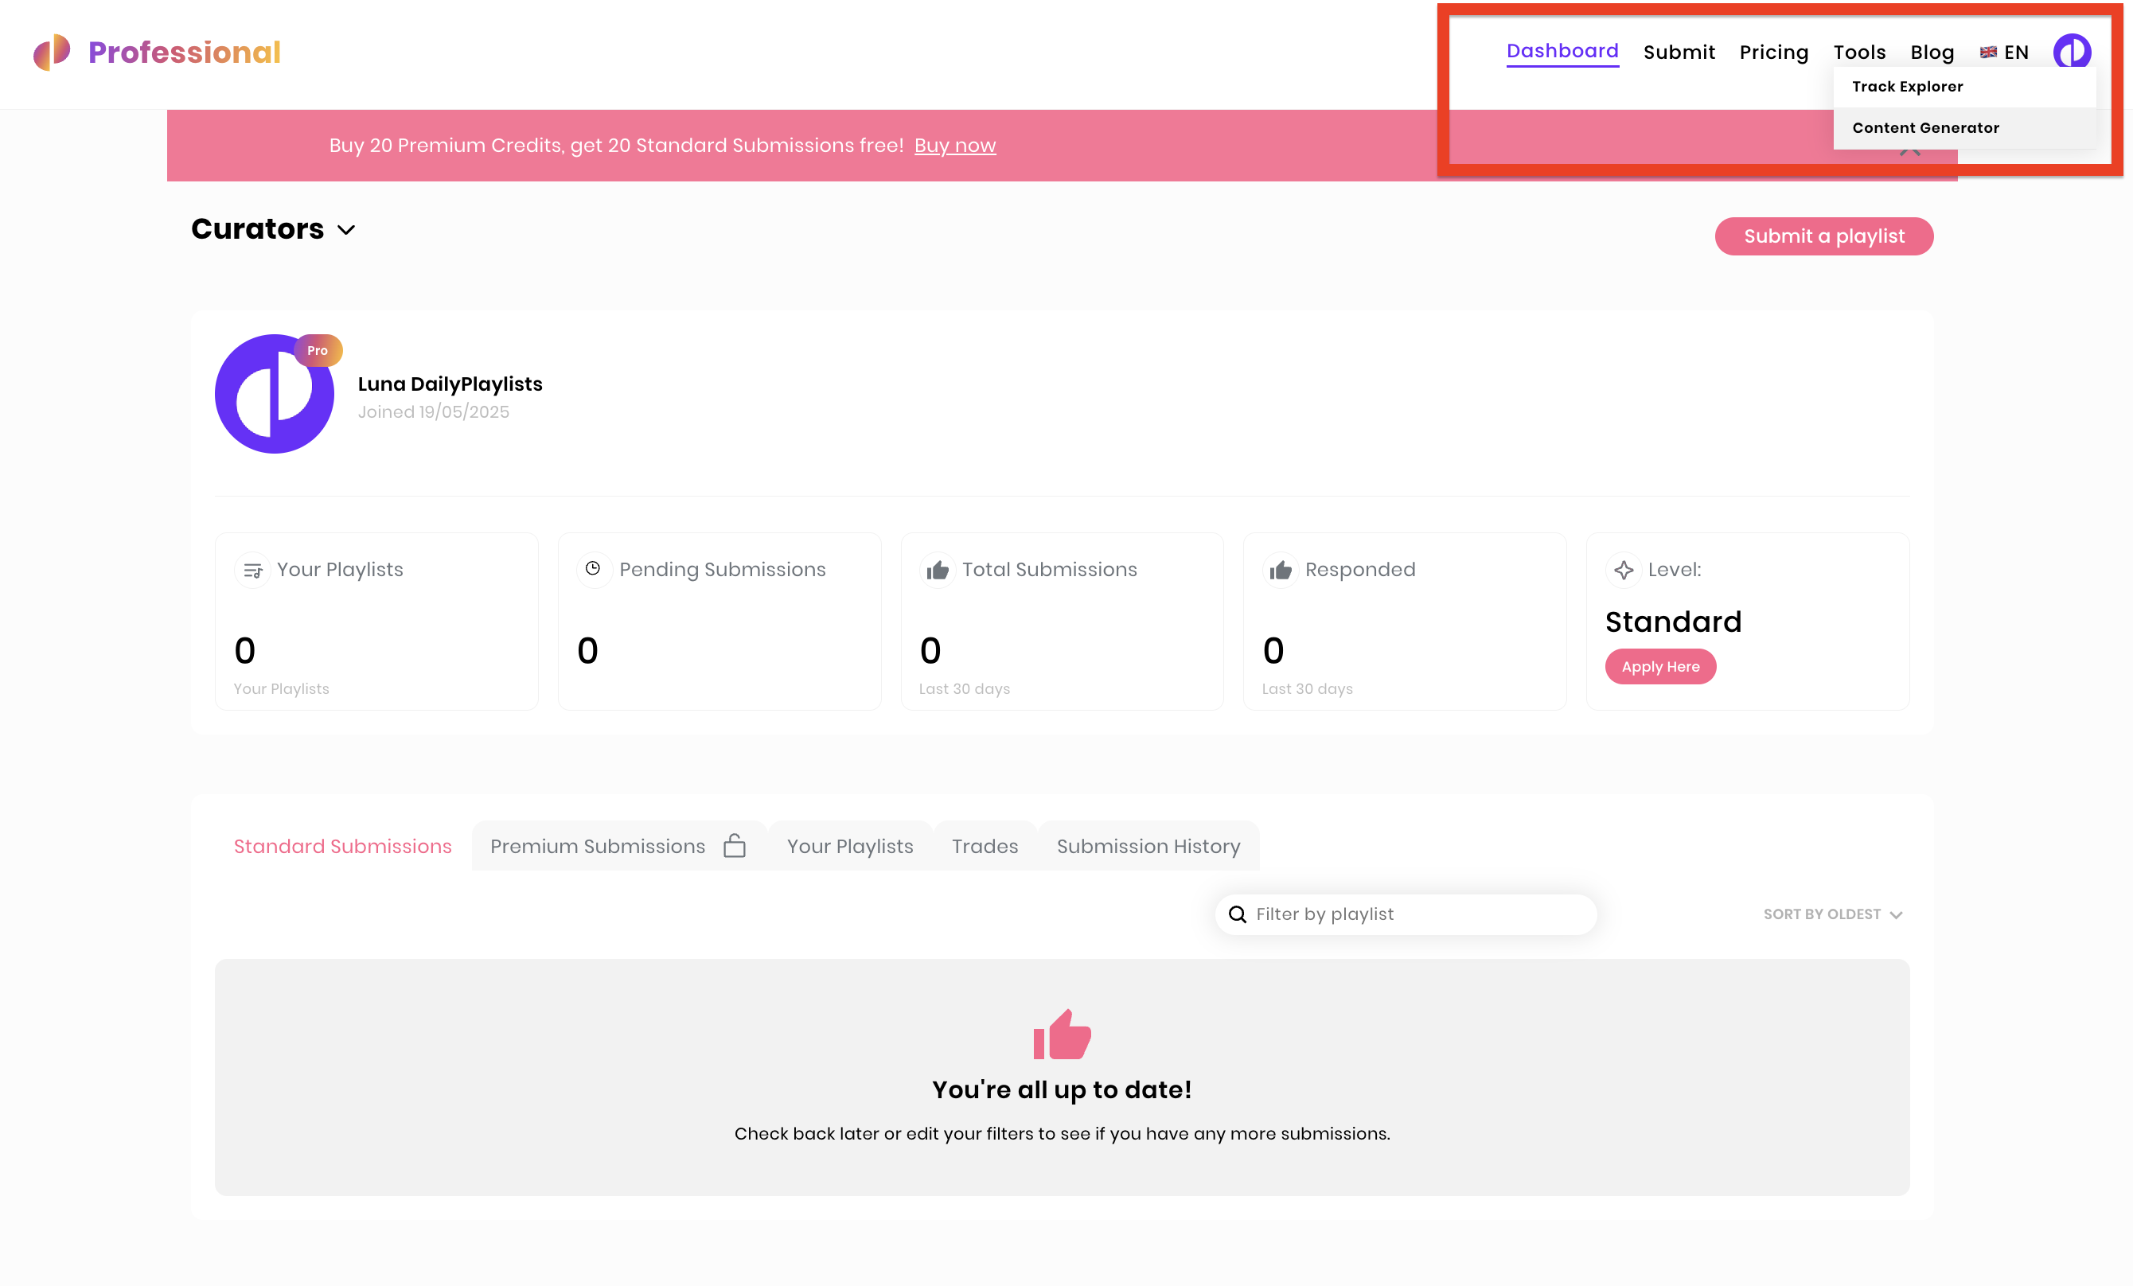Click the Total Submissions thumbs-up icon

click(938, 571)
